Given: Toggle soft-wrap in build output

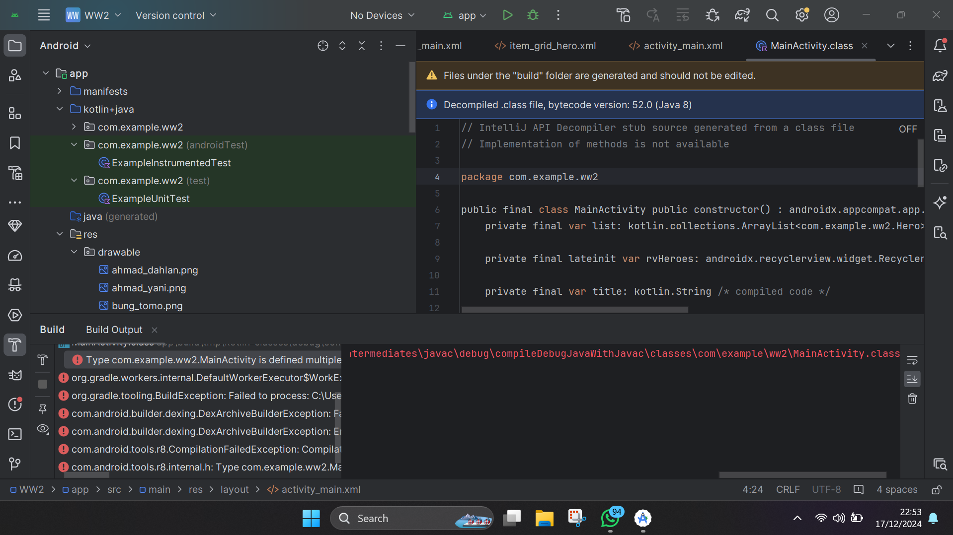Looking at the screenshot, I should coord(912,360).
